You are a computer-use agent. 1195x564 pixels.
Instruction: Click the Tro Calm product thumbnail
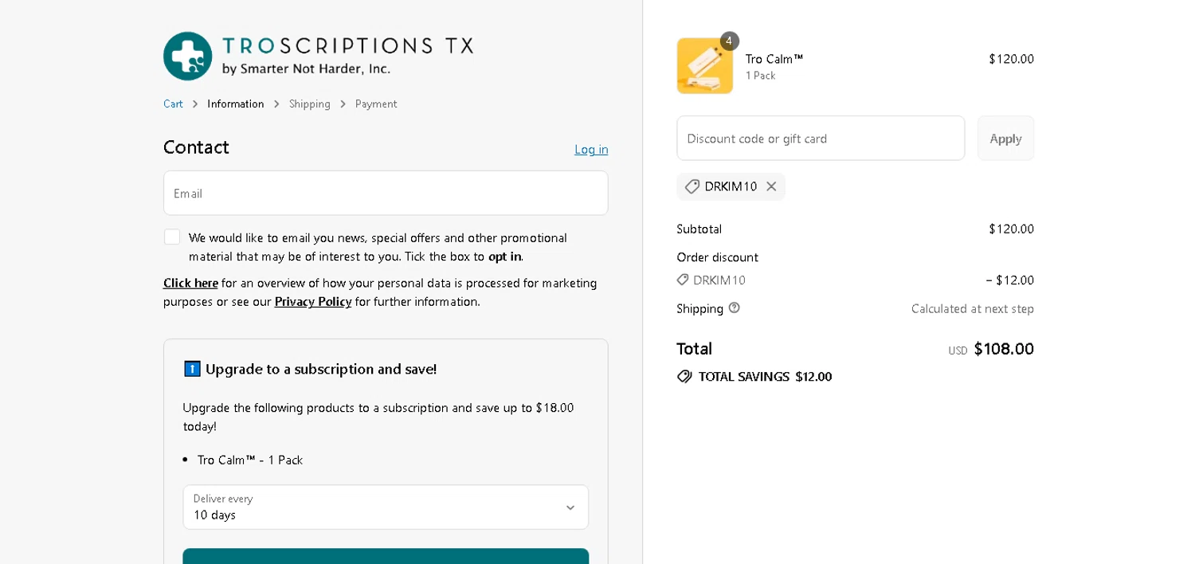click(x=705, y=66)
